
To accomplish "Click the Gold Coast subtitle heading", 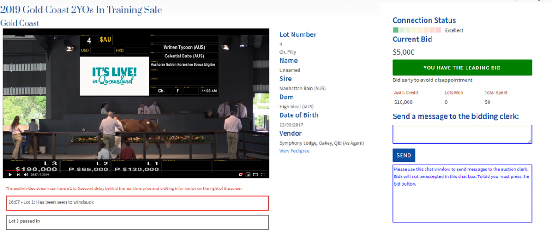I will (20, 23).
